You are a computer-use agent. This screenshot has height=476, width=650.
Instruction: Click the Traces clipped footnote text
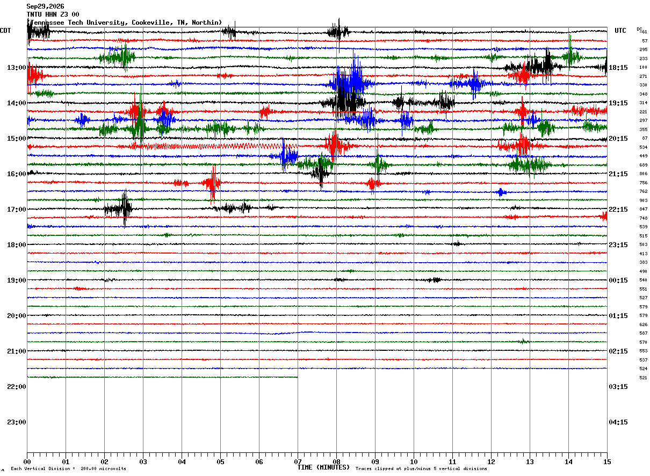(x=421, y=469)
